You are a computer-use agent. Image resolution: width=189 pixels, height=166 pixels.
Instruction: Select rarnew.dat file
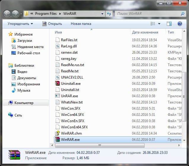(x=69, y=52)
